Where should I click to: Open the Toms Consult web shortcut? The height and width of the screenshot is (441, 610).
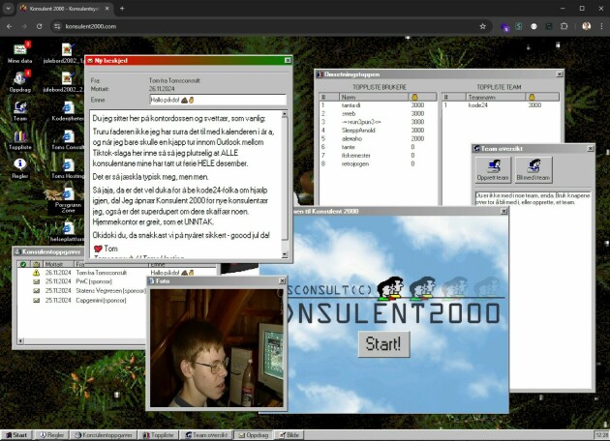click(x=68, y=139)
